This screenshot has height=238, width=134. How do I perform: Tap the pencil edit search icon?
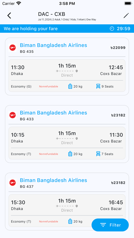[126, 15]
